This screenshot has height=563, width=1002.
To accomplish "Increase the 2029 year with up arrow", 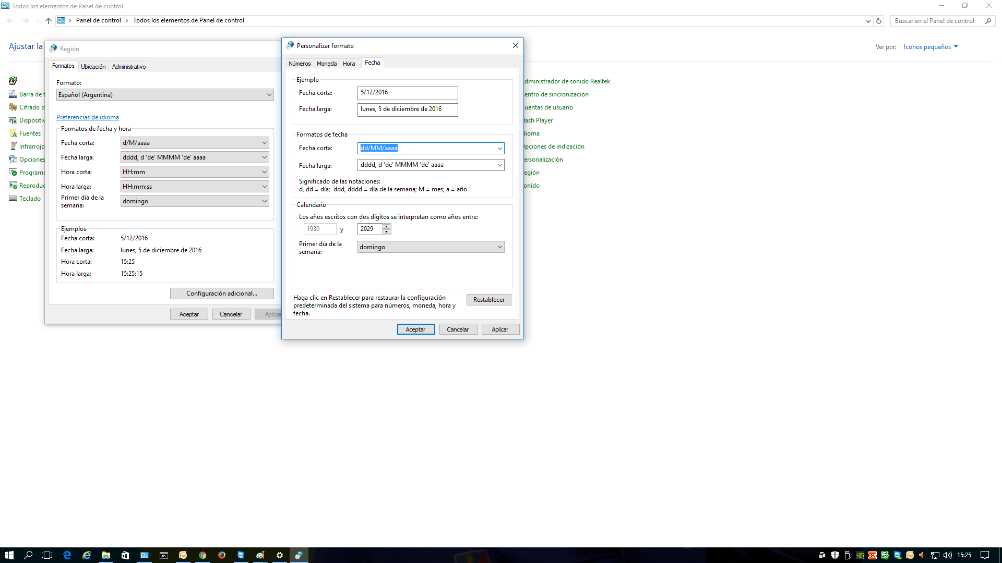I will click(x=387, y=226).
